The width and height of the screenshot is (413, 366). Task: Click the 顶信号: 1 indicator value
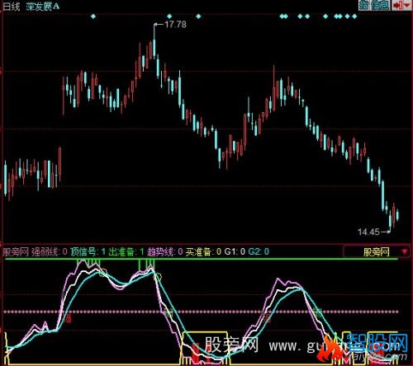[x=88, y=251]
